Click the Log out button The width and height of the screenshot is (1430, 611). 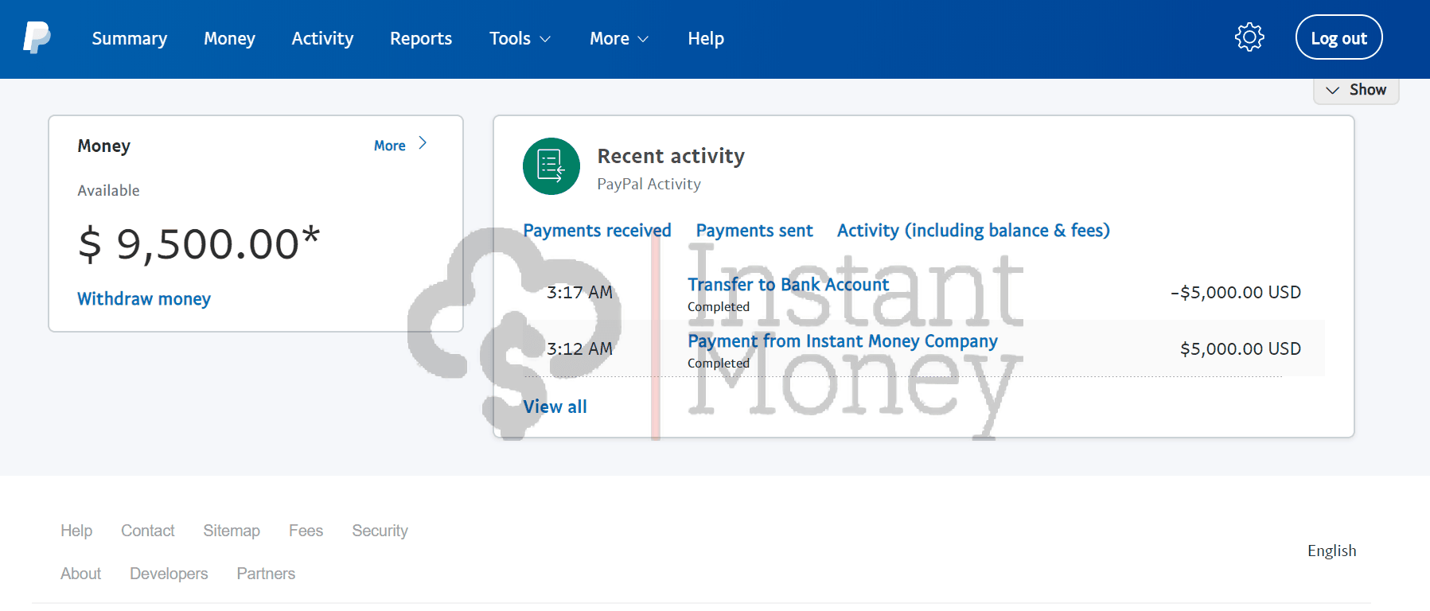[x=1338, y=37]
